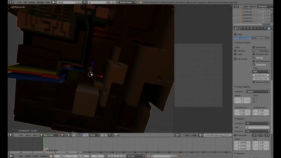Toggle visibility eye of Cylinder.025
This screenshot has height=158, width=281.
pyautogui.click(x=263, y=21)
